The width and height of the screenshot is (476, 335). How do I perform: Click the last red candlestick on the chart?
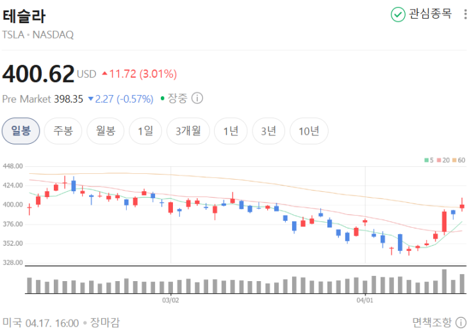(462, 206)
